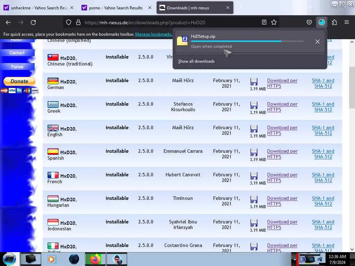The image size is (355, 266).
Task: Click the floppy disk icon for English
Action: 254,129
